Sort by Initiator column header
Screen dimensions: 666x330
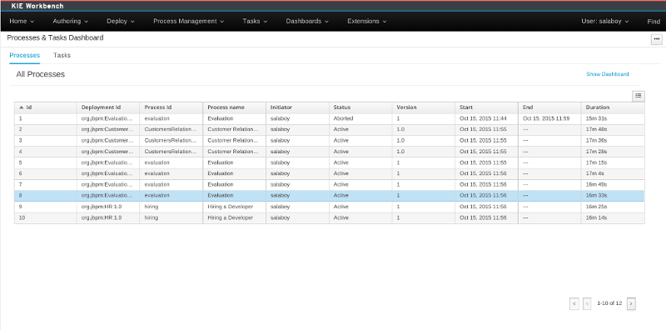[281, 107]
